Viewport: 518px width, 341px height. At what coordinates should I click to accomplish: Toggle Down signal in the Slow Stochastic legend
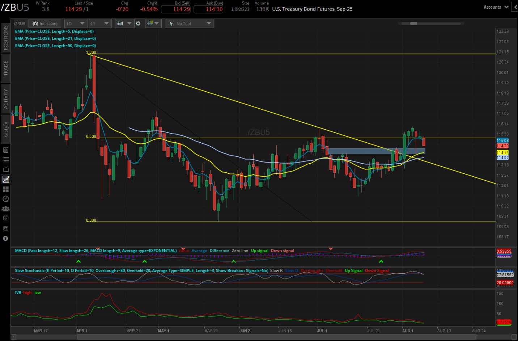click(x=377, y=270)
